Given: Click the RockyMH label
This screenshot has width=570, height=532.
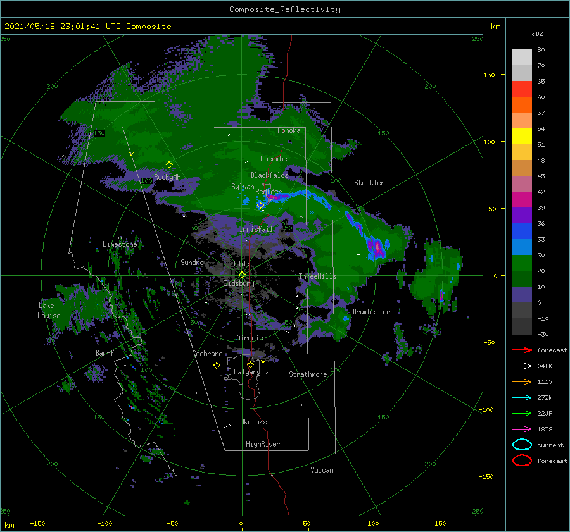Looking at the screenshot, I should 167,177.
